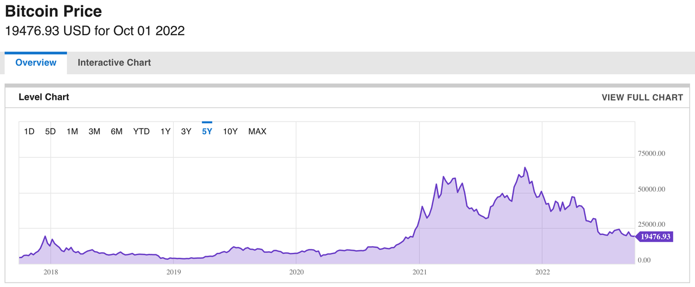Click the Bitcoin Price page title
The width and height of the screenshot is (695, 287).
click(53, 11)
